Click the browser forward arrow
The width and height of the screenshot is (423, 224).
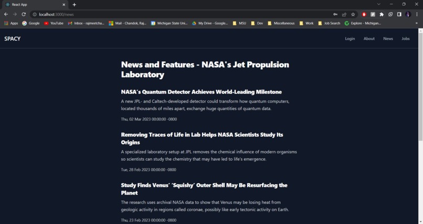tap(15, 14)
